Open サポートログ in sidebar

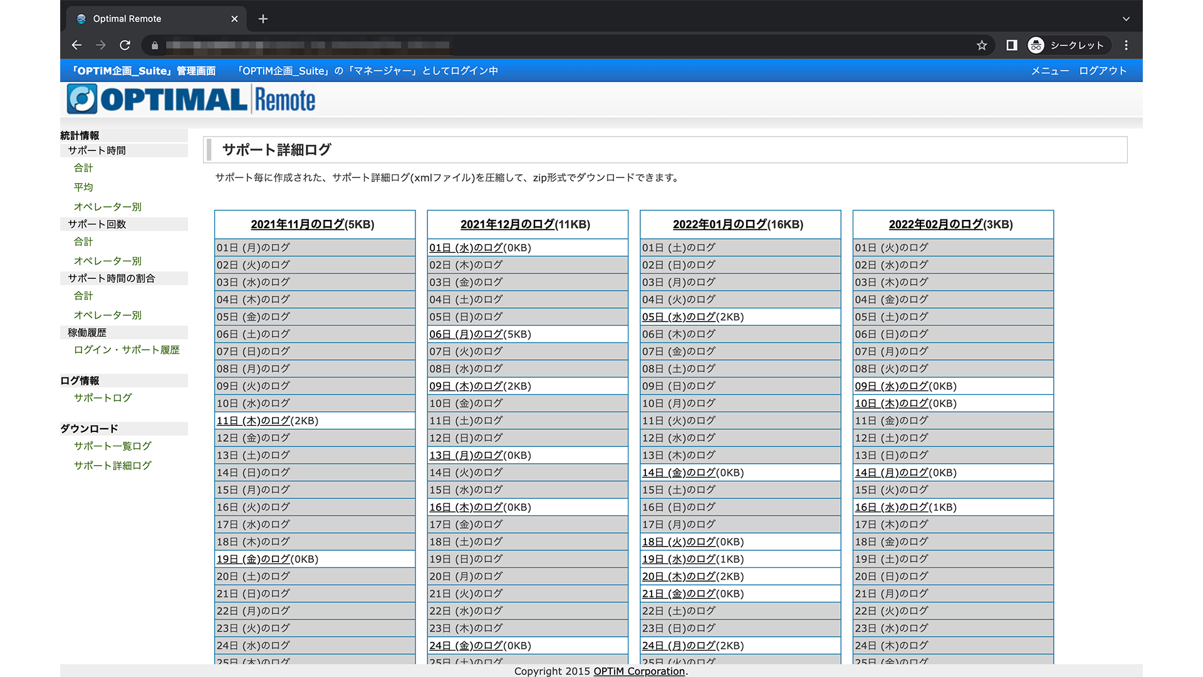click(x=103, y=398)
